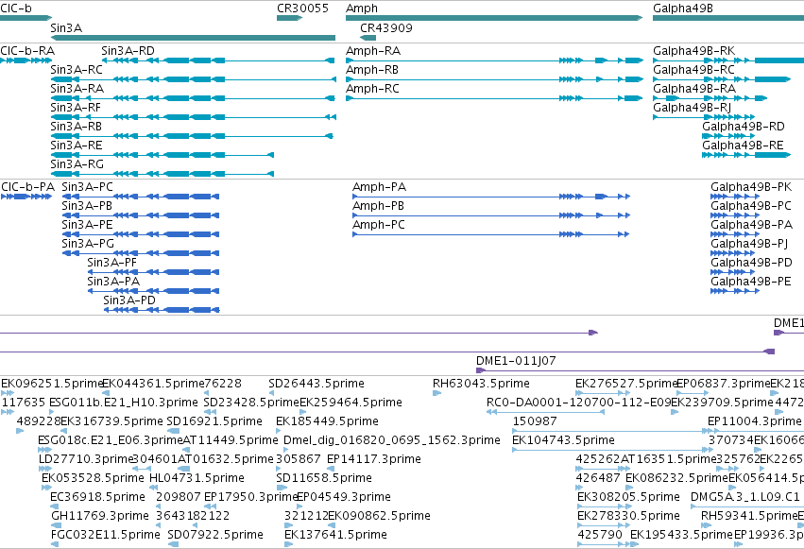Select transcript Sin3A-RC
Image resolution: width=804 pixels, height=549 pixels.
coord(194,79)
